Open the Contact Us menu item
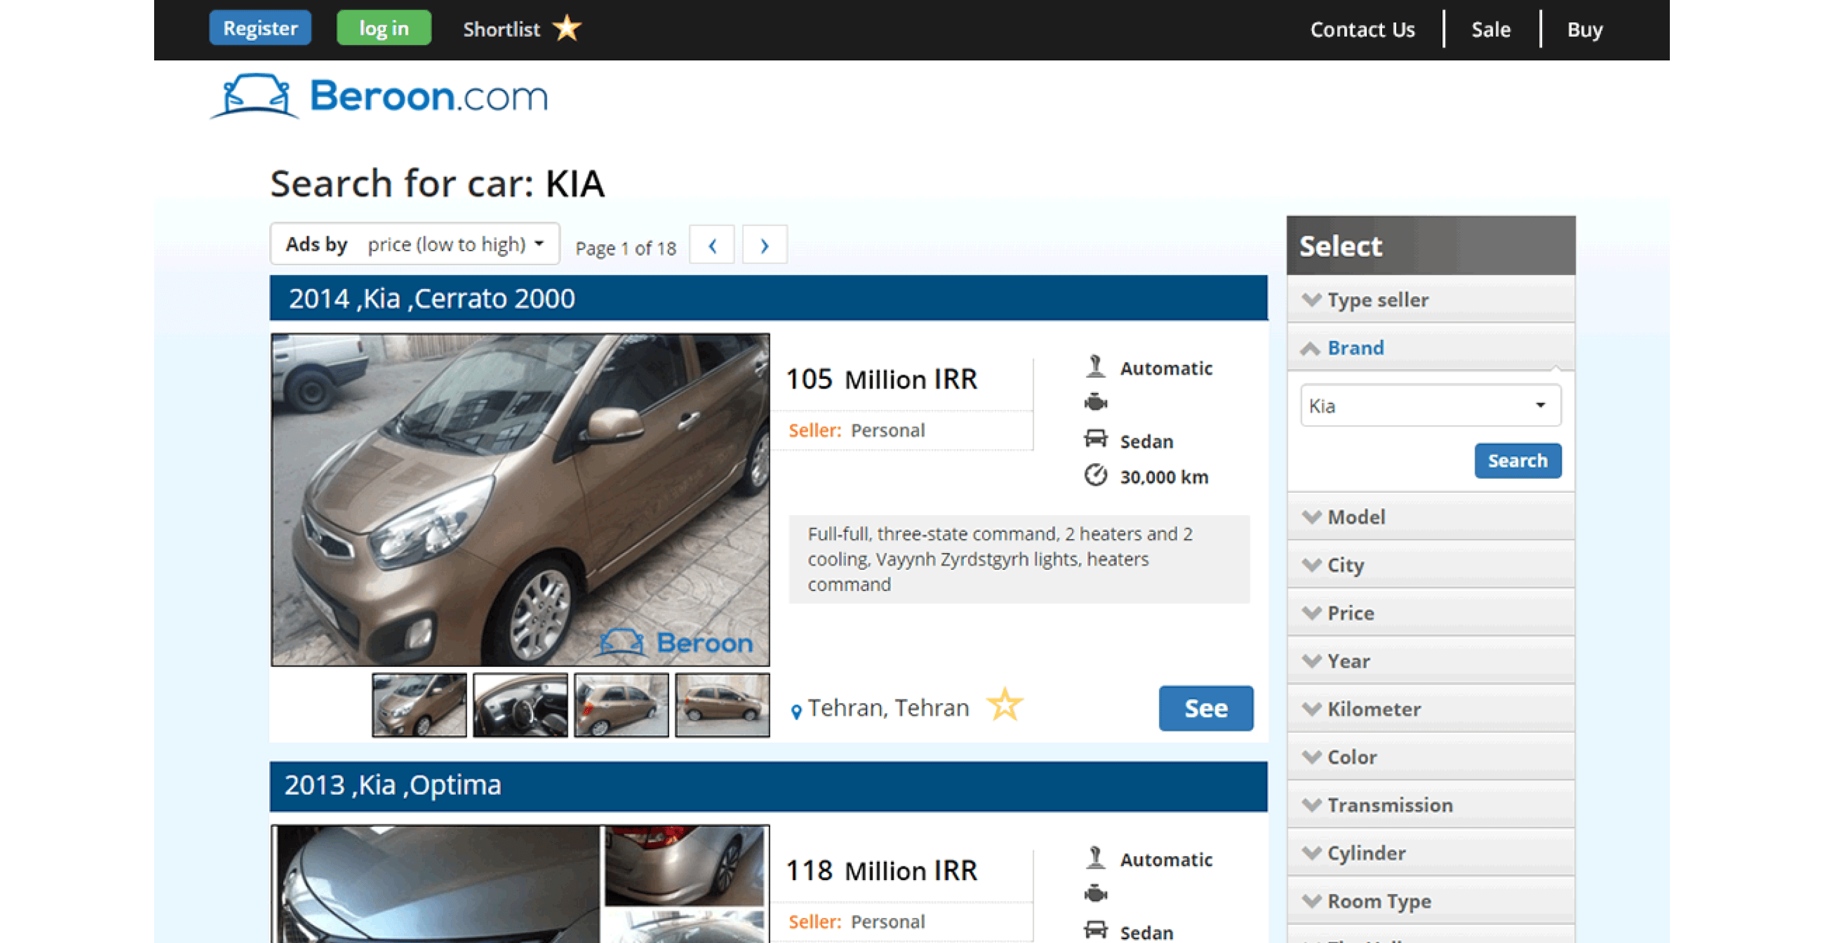 [x=1362, y=30]
